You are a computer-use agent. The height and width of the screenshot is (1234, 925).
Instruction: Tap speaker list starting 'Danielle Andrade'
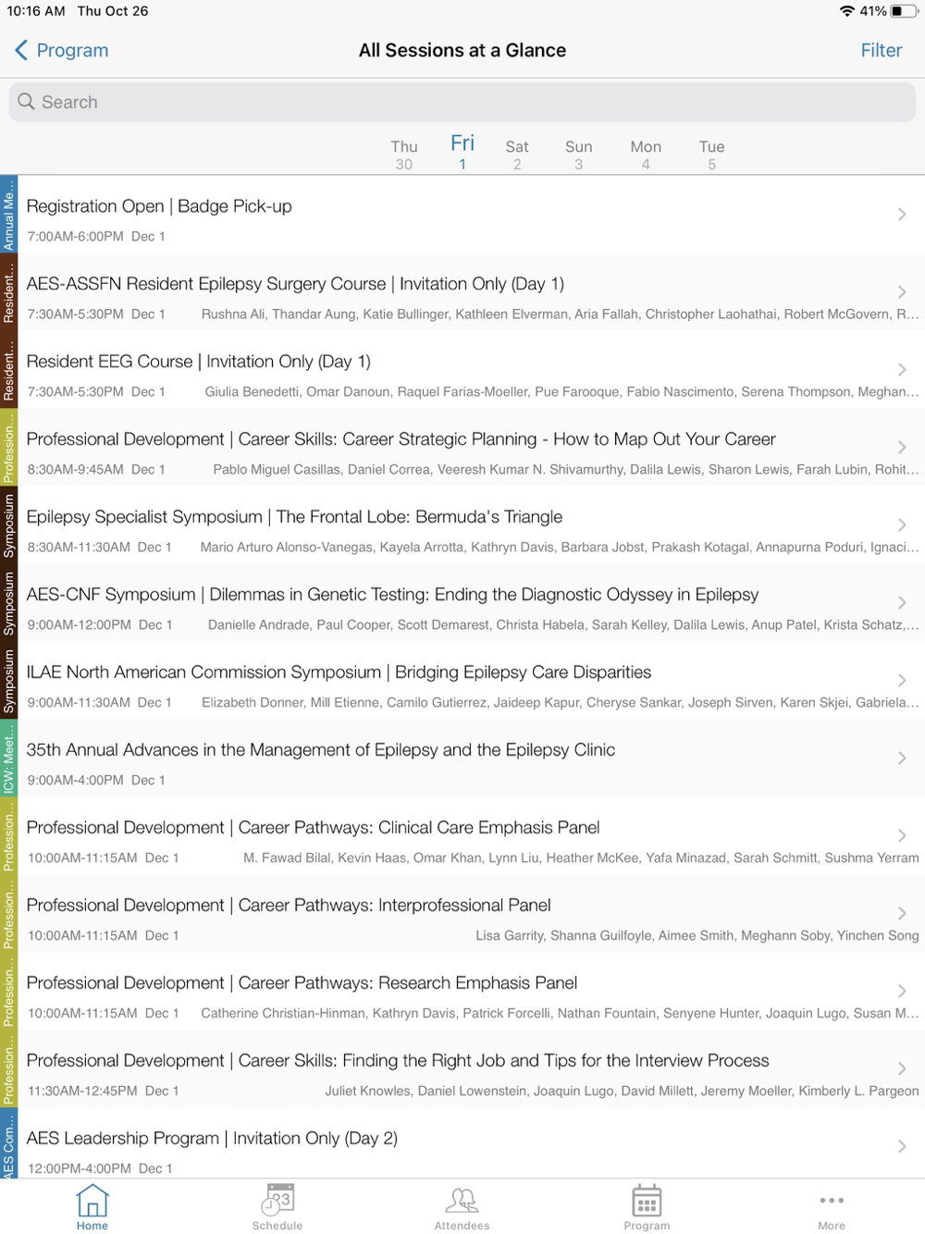click(x=563, y=625)
